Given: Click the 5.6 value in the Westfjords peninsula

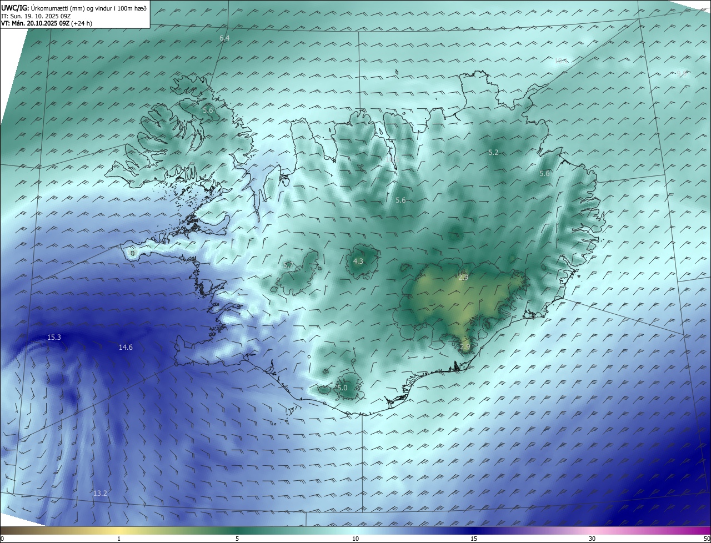Looking at the screenshot, I should point(208,110).
